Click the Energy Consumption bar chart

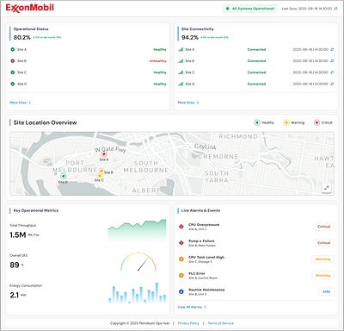coord(137,293)
